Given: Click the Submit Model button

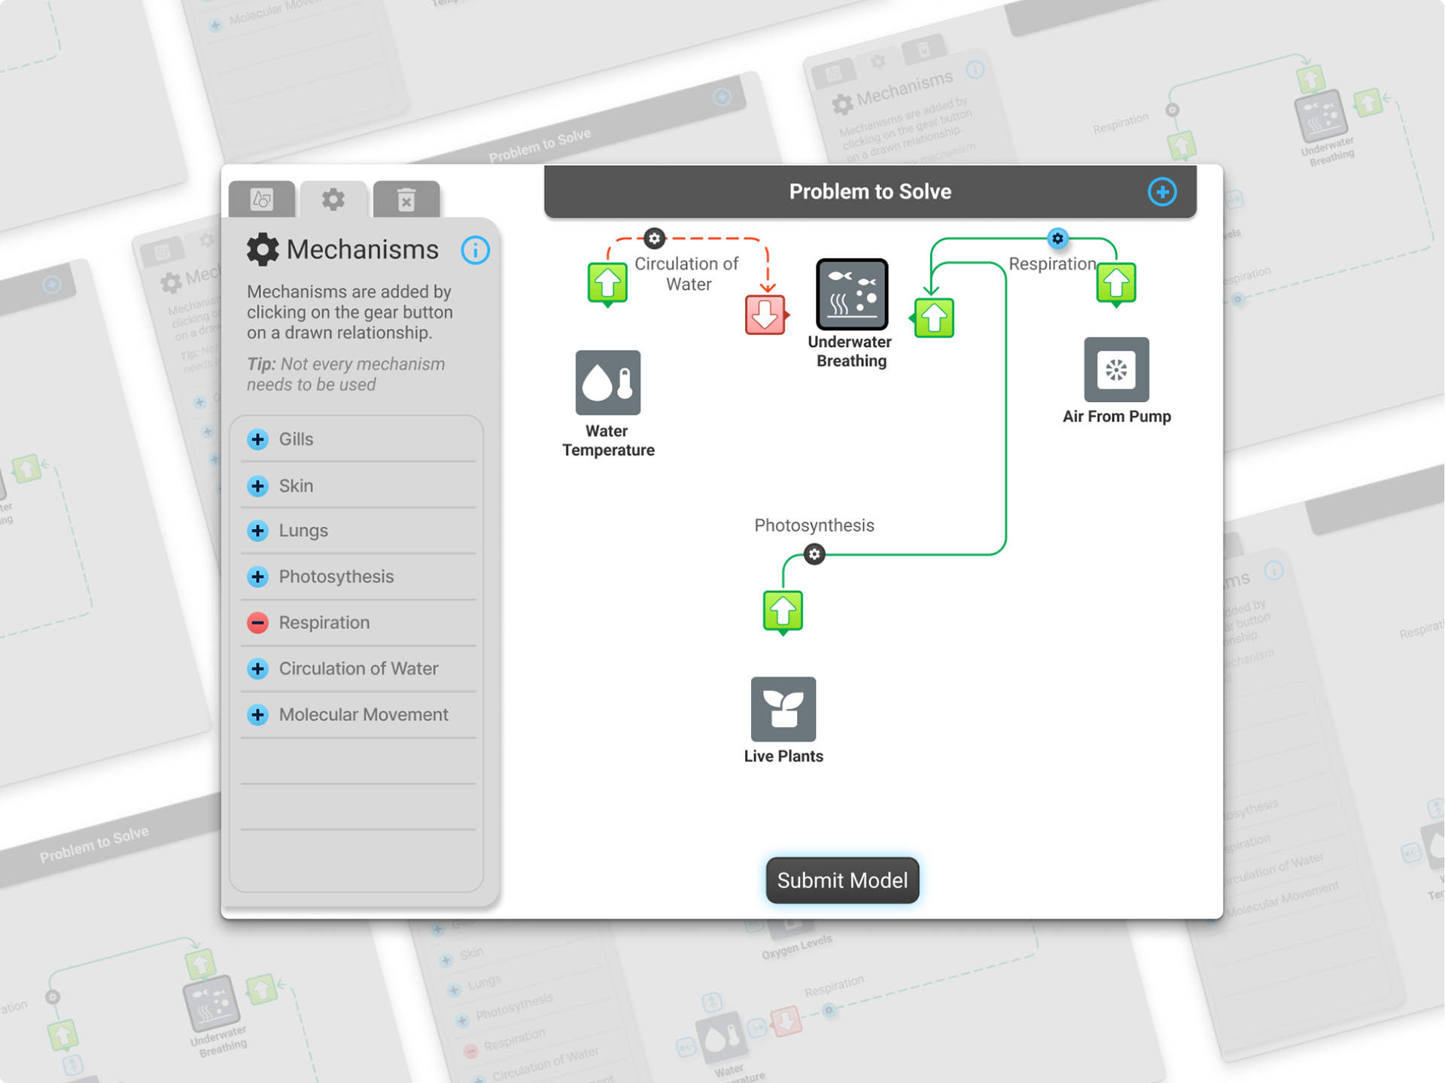Looking at the screenshot, I should pyautogui.click(x=841, y=880).
